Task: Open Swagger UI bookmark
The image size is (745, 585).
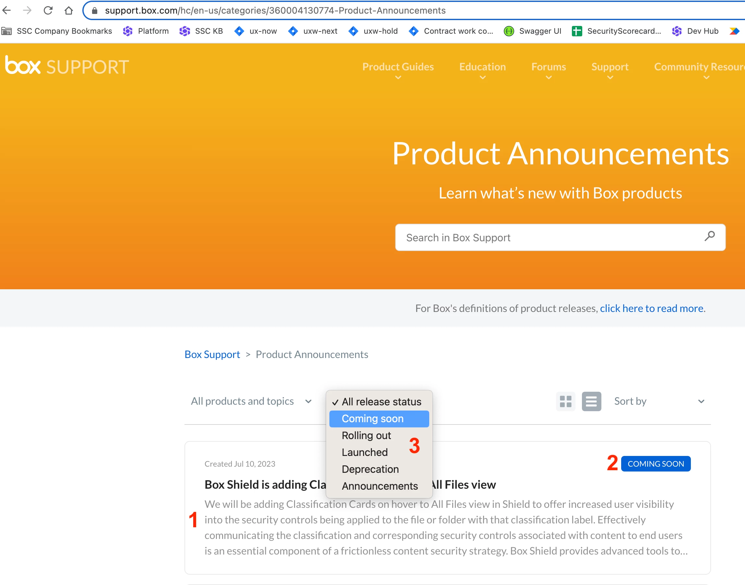Action: 533,31
